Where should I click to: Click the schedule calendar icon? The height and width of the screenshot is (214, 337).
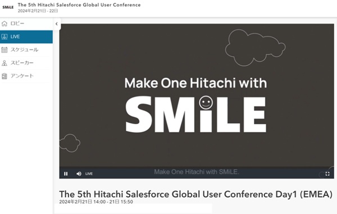pos(4,50)
